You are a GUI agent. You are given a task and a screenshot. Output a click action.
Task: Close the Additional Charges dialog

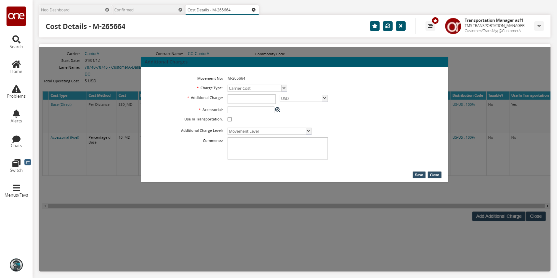[x=434, y=175]
